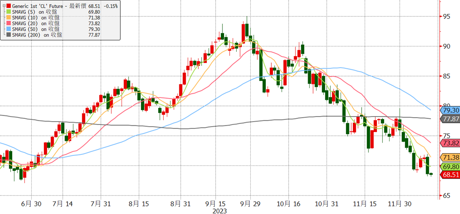Click the 10月 31 date label
The width and height of the screenshot is (460, 214).
tap(327, 203)
